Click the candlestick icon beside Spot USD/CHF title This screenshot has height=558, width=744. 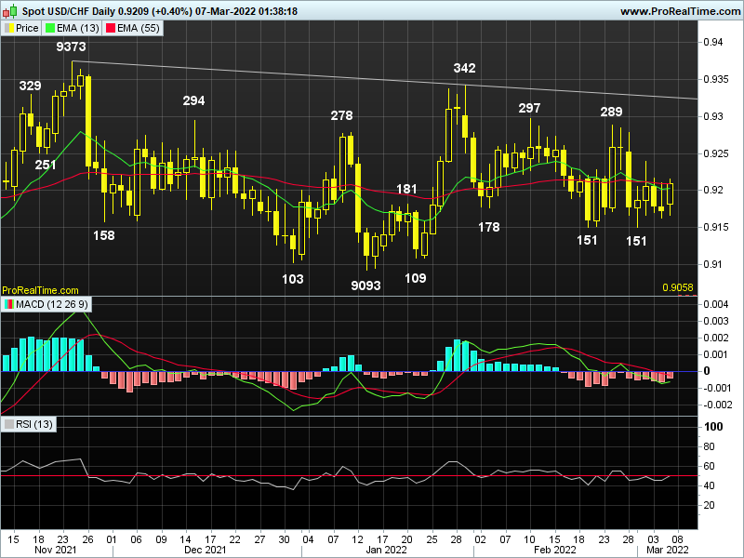10,10
